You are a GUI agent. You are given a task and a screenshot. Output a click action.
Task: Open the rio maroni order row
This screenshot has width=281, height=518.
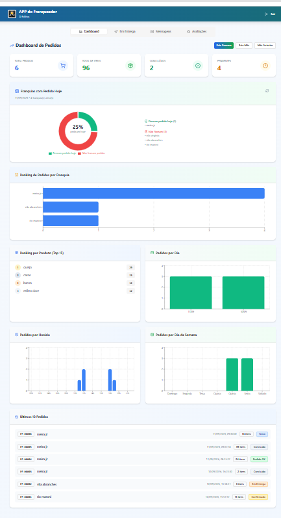click(x=143, y=497)
